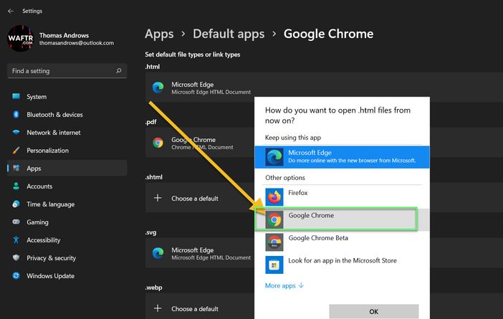This screenshot has width=503, height=319.
Task: Open Gaming settings
Action: [67, 222]
